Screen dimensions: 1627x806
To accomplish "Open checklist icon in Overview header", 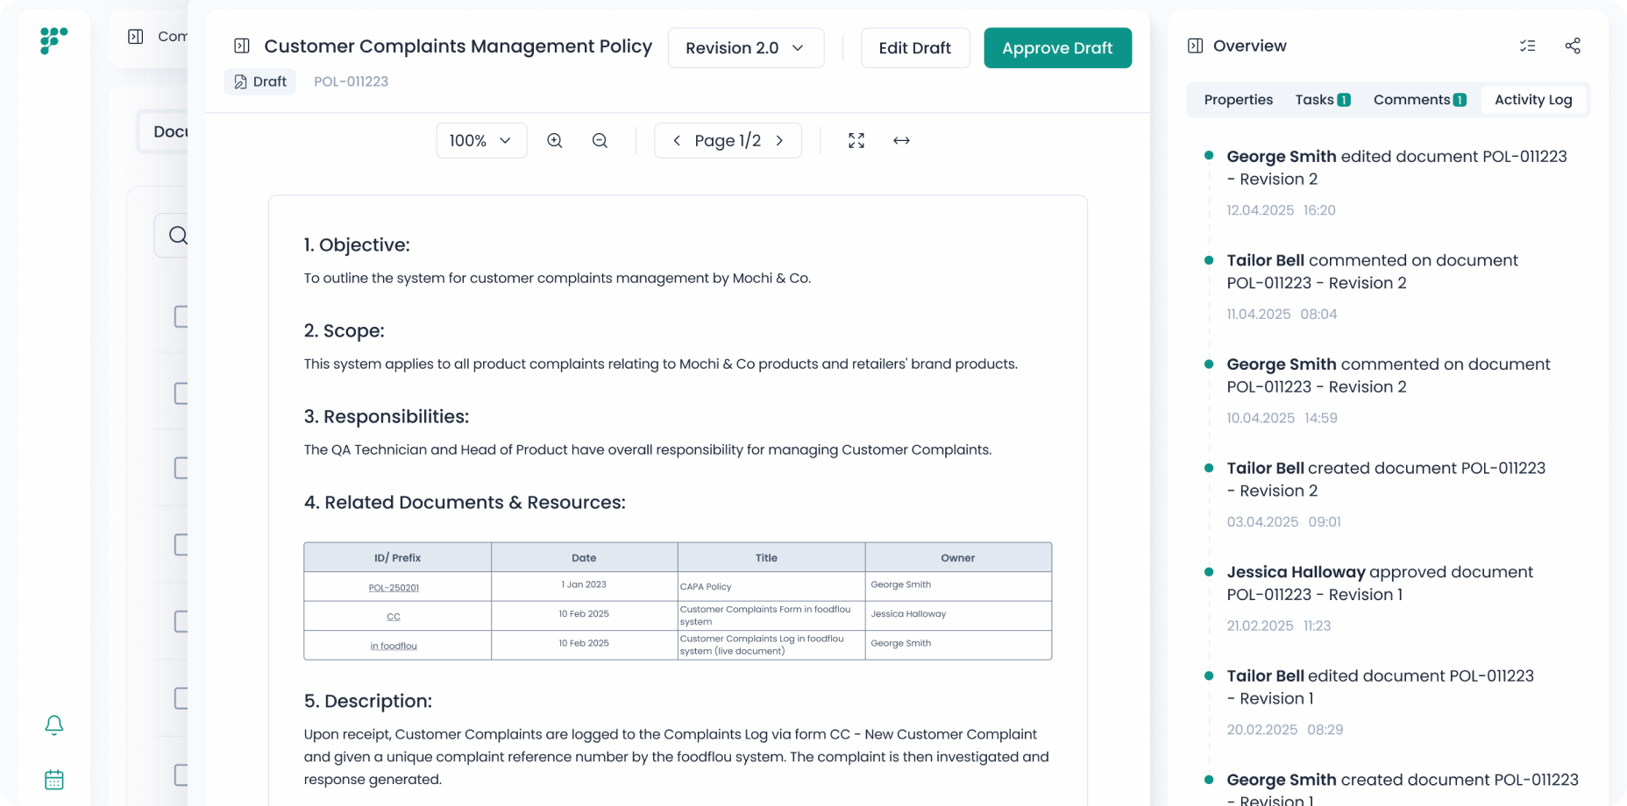I will tap(1527, 46).
